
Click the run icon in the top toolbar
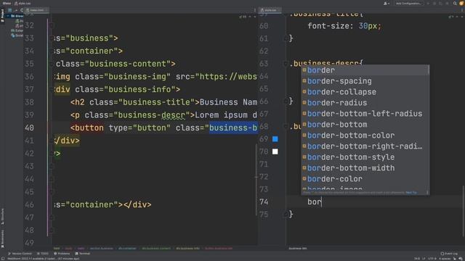pyautogui.click(x=428, y=3)
